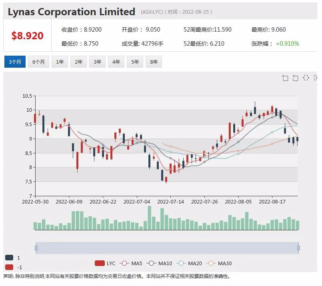
Task: Activate the area zoom tool icon
Action: click(x=285, y=78)
